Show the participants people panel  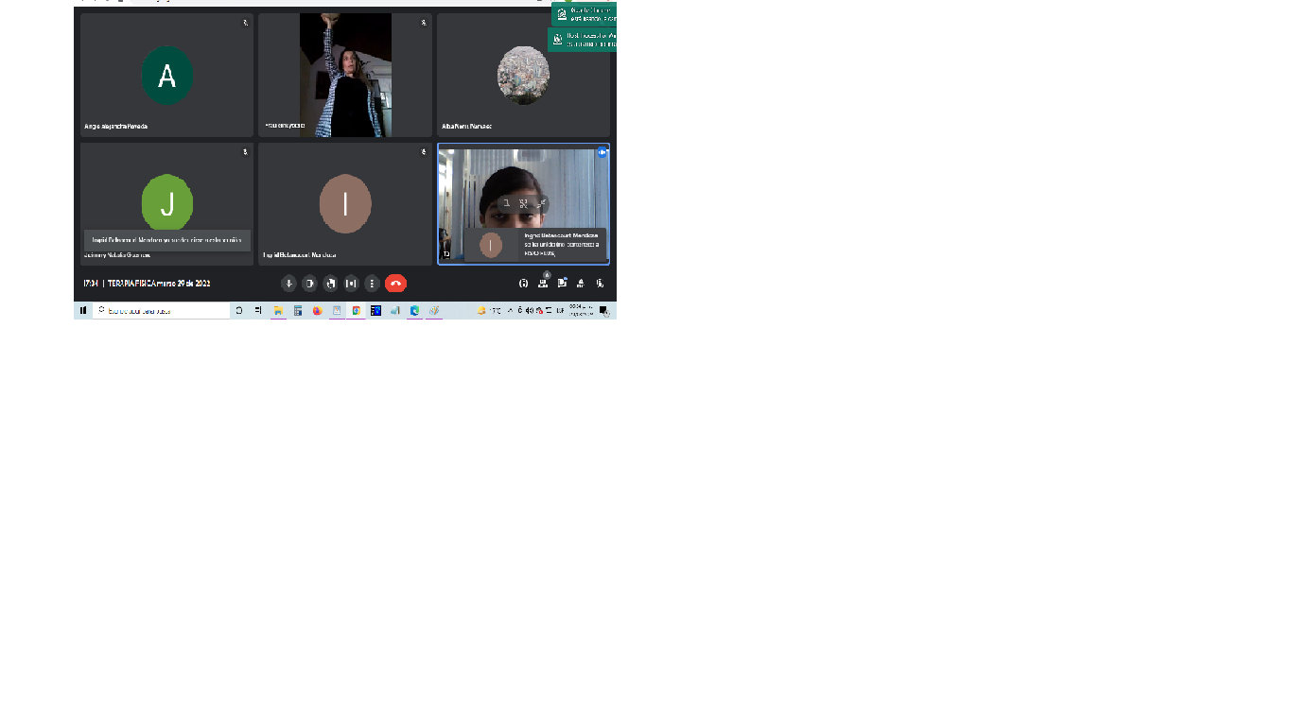click(x=543, y=284)
